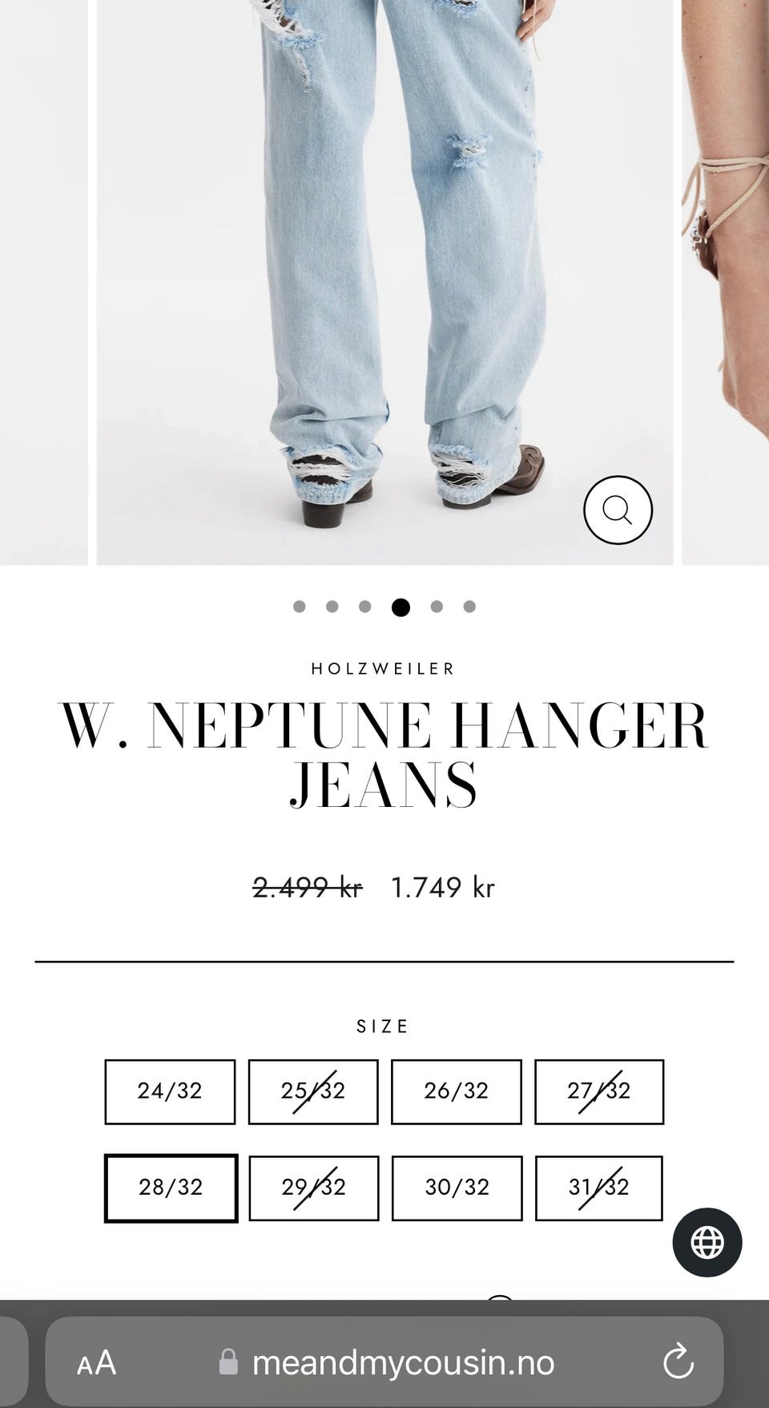View the next product image on right
This screenshot has width=769, height=1408.
[726, 282]
